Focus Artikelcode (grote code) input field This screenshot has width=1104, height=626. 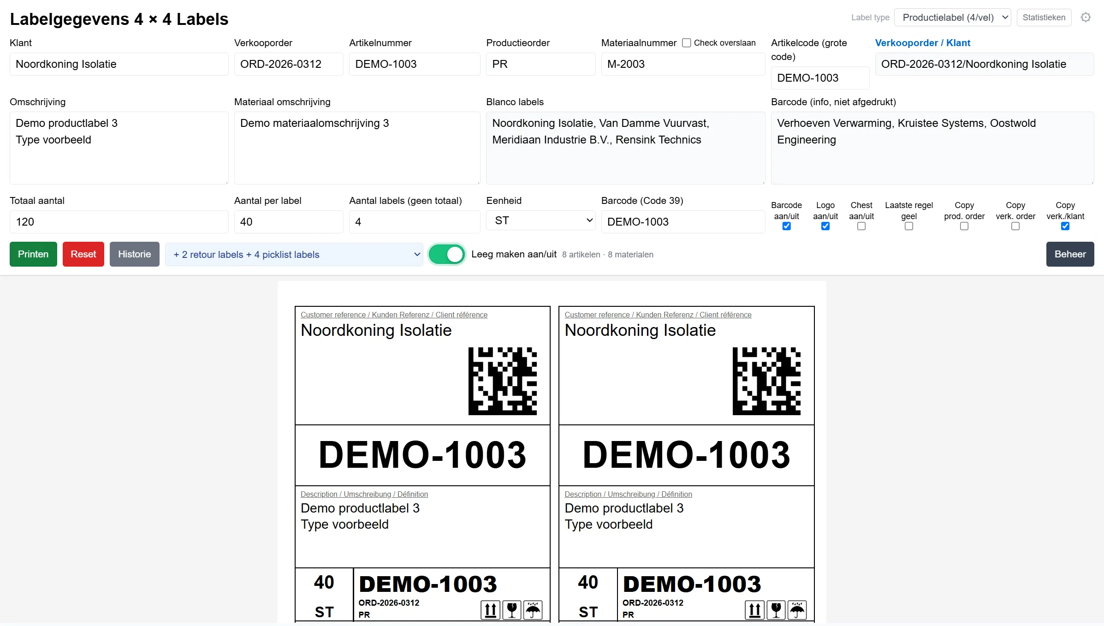click(820, 78)
